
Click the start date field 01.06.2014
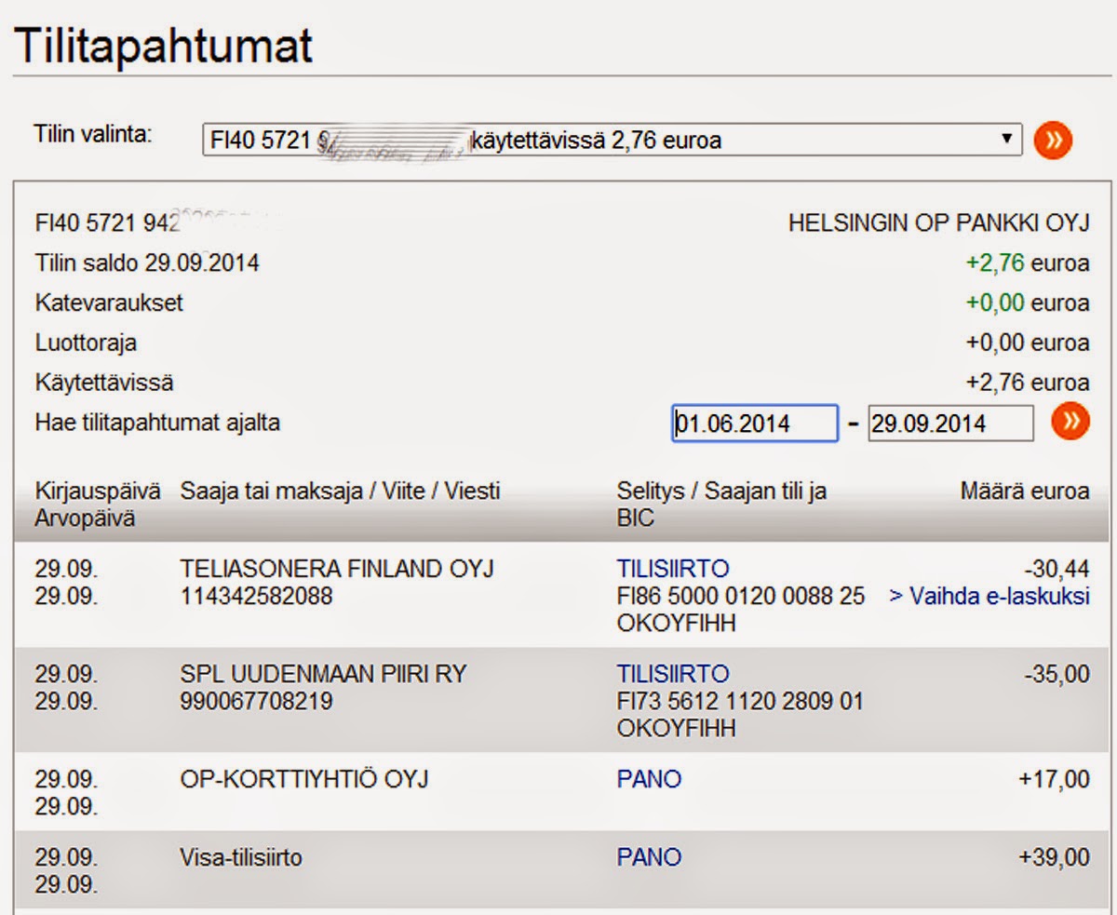pos(755,424)
